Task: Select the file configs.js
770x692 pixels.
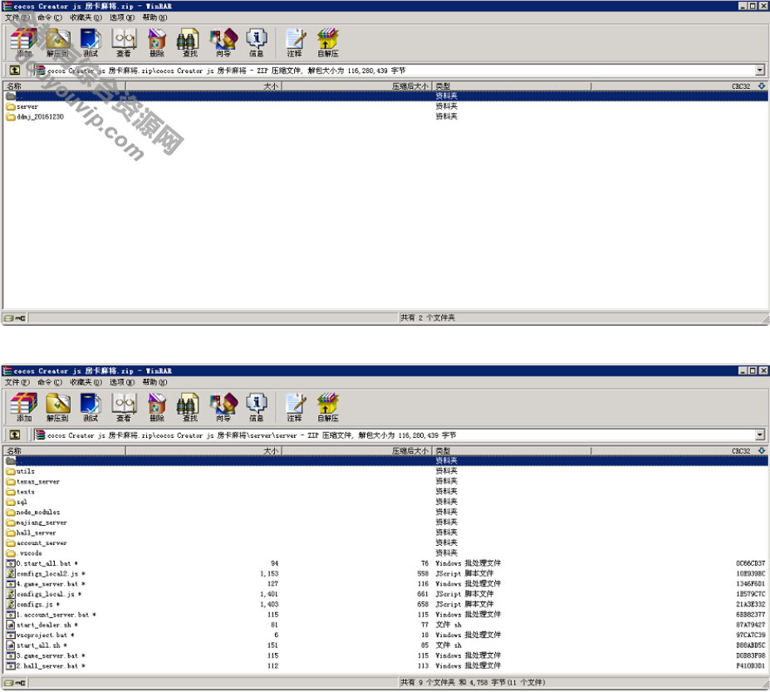Action: pos(33,605)
